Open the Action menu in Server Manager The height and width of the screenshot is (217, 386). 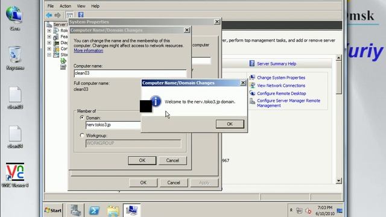coord(65,6)
